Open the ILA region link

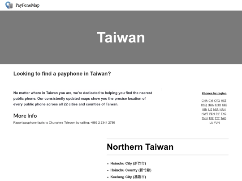pyautogui.click(x=211, y=123)
